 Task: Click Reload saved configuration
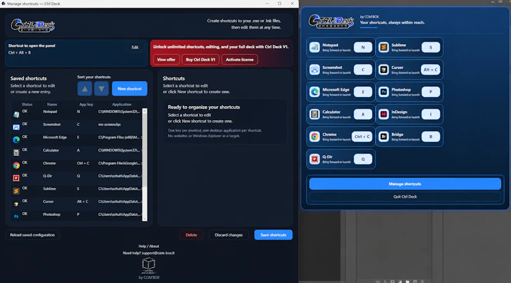pos(33,234)
